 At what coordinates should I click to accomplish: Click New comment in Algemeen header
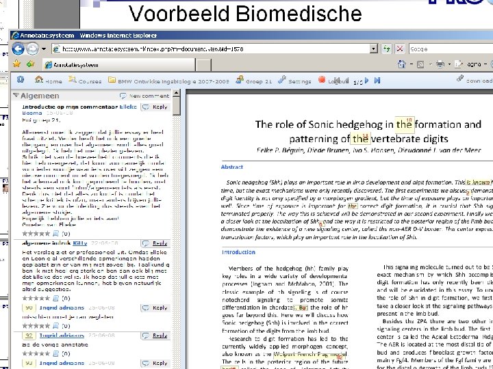click(x=144, y=96)
